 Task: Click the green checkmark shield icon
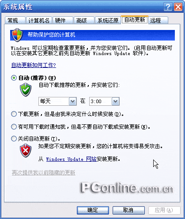[26, 89]
